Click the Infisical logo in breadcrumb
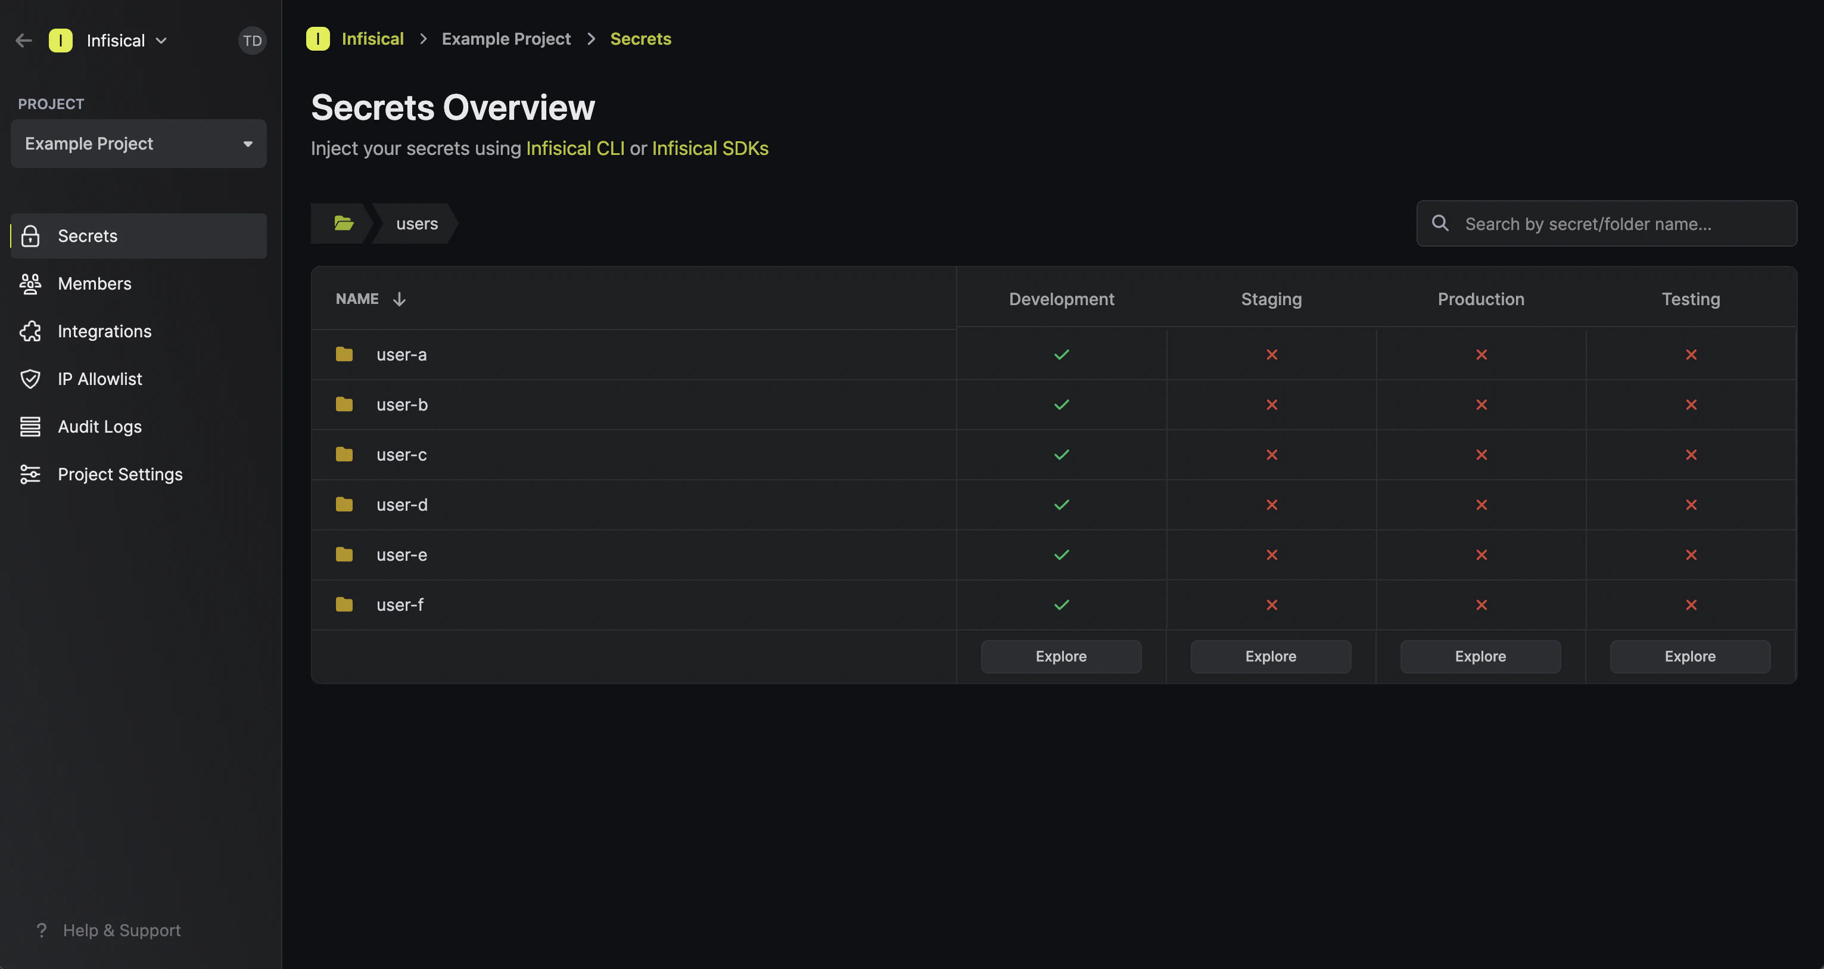The height and width of the screenshot is (969, 1824). pyautogui.click(x=318, y=38)
